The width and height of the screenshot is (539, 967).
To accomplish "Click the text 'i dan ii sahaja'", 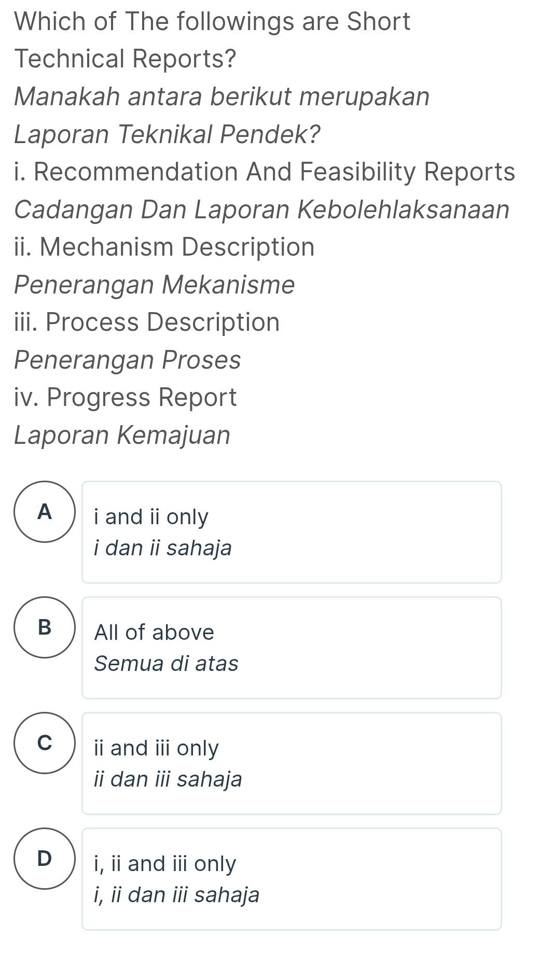I will pos(162,547).
